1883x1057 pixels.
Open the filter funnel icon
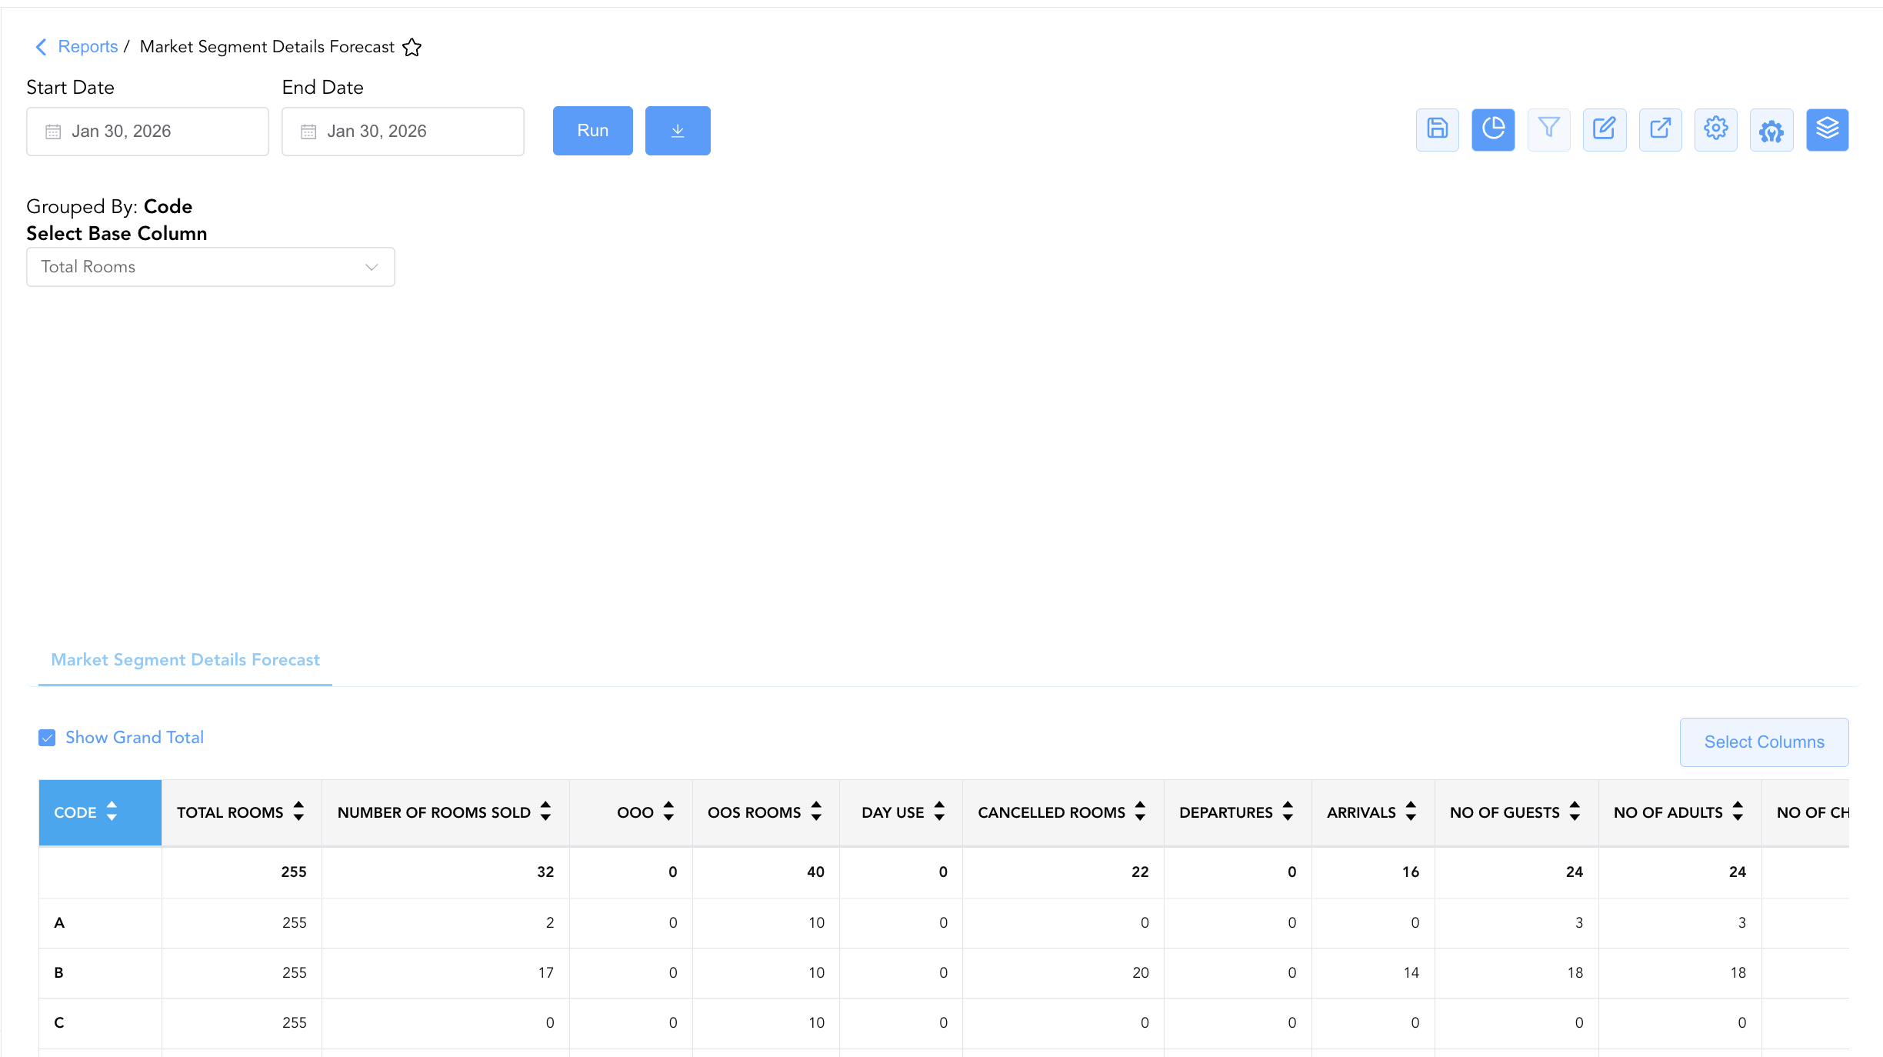1549,129
